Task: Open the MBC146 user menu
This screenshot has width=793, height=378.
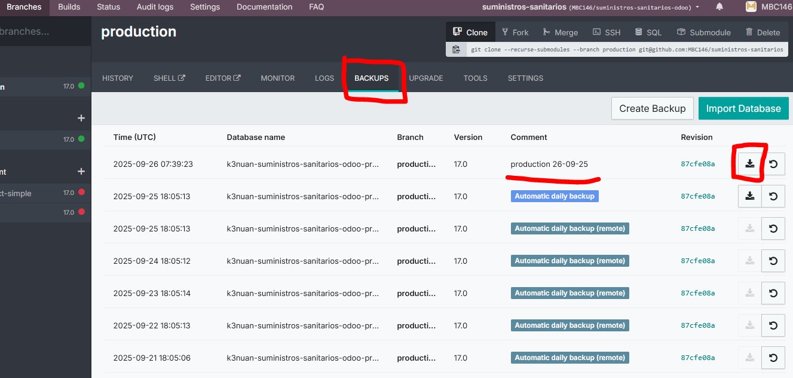Action: 768,7
